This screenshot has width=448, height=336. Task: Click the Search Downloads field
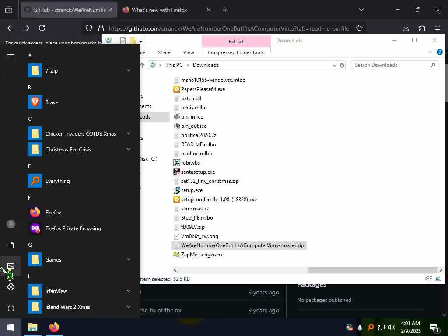(x=395, y=65)
